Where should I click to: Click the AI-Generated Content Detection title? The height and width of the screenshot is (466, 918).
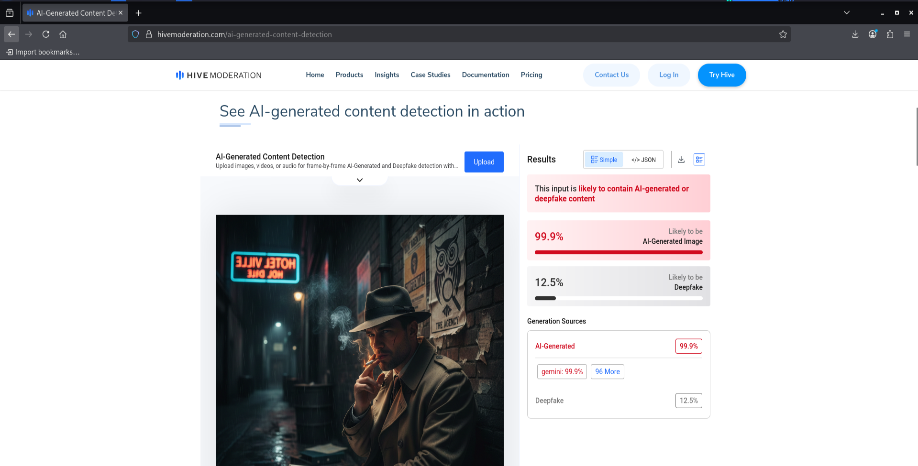(x=270, y=157)
